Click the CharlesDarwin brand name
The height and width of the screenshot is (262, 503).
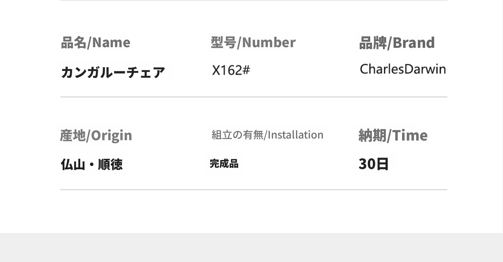[x=403, y=69]
